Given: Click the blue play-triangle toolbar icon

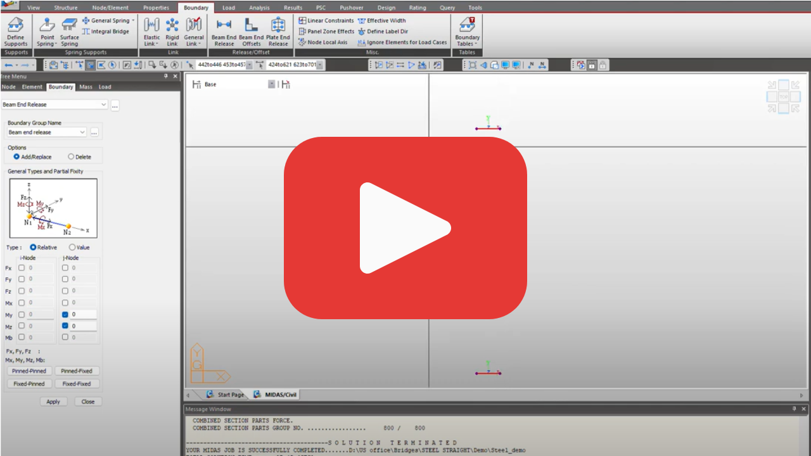Looking at the screenshot, I should pos(411,65).
